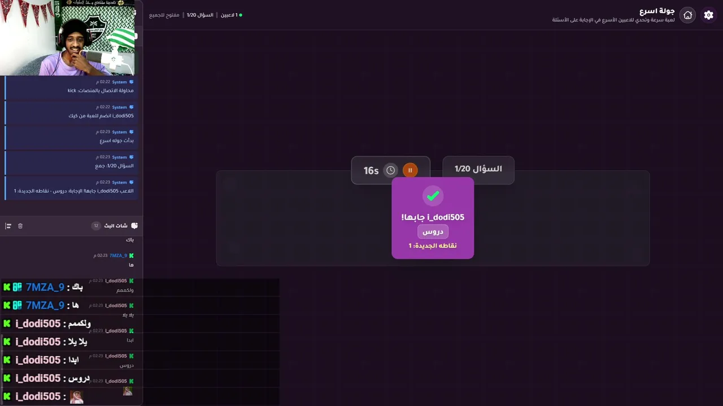Open the settings gear icon

[708, 15]
